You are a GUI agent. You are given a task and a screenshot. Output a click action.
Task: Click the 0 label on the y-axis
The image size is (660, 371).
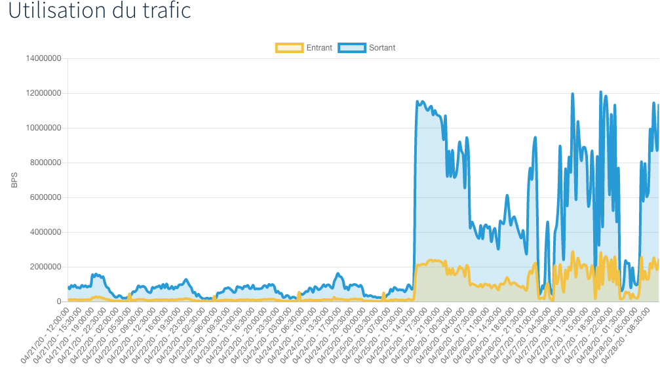(58, 302)
